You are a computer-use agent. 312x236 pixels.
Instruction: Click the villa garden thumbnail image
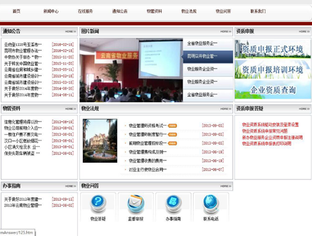tap(100, 140)
